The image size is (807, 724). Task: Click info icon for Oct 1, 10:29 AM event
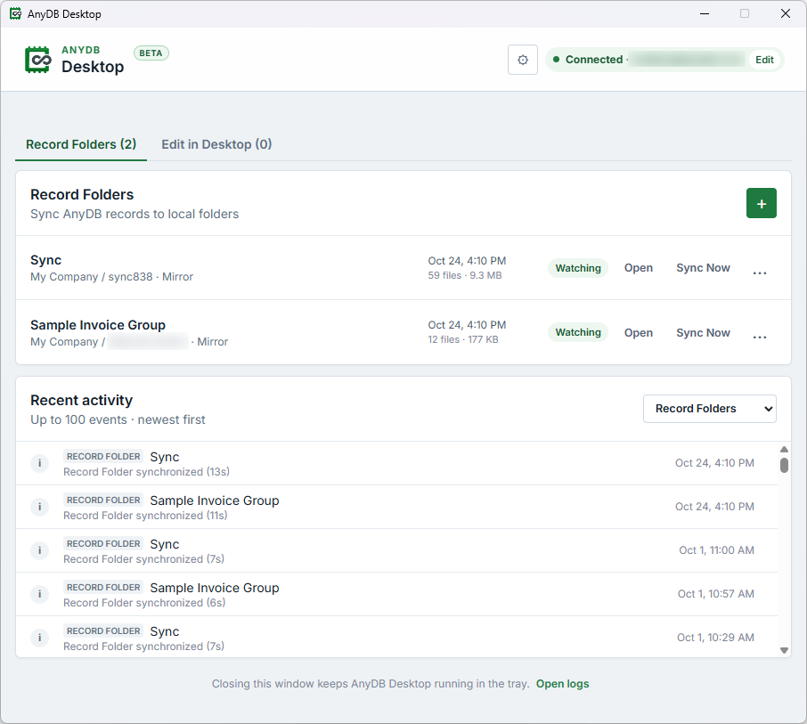(x=39, y=639)
